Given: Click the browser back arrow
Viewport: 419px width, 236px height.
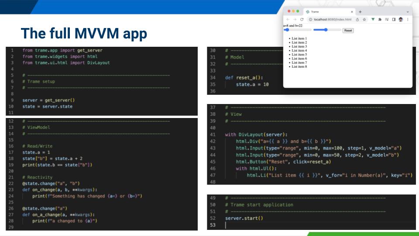Looking at the screenshot, I should point(288,20).
